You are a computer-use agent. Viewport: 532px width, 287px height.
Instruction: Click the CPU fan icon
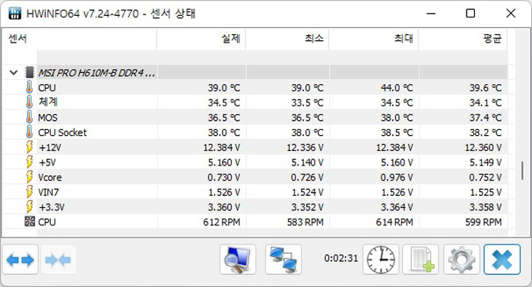coord(30,222)
